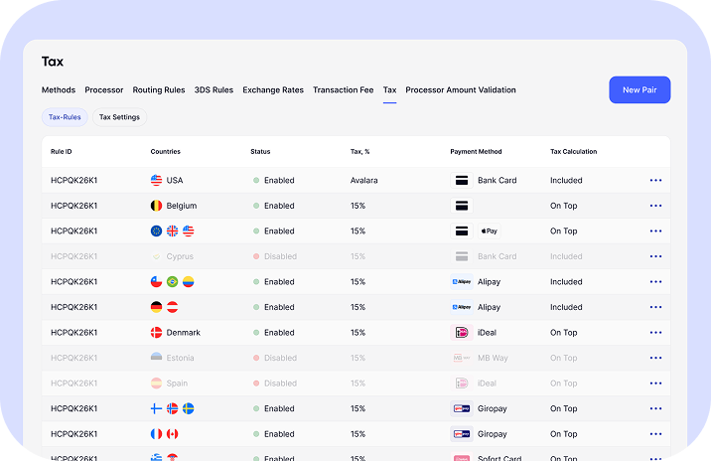Click the Countries column header
This screenshot has width=711, height=461.
[x=166, y=152]
